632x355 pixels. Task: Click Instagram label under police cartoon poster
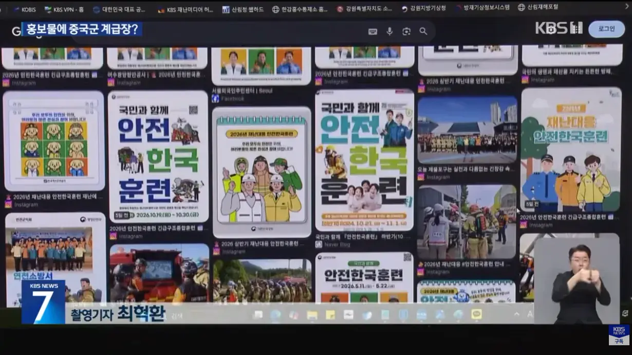(x=542, y=225)
